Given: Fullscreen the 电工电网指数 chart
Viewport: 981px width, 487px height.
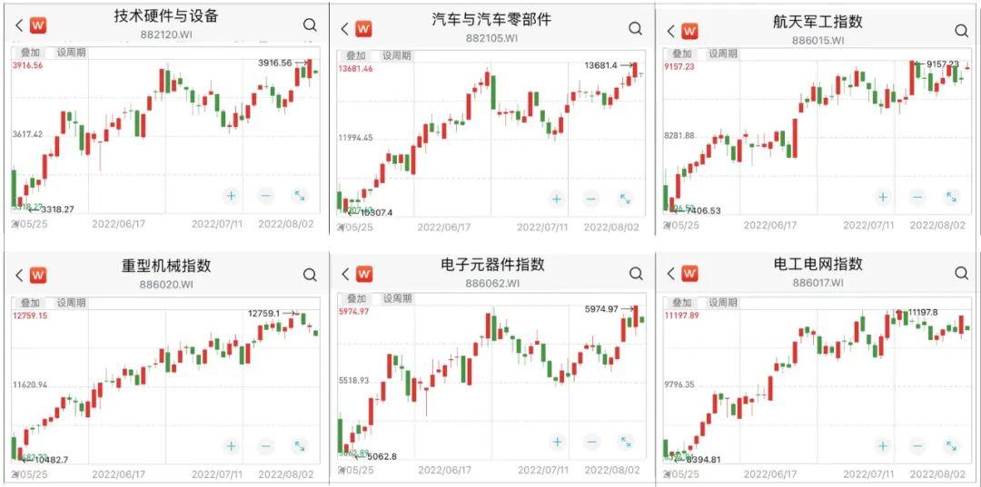Looking at the screenshot, I should 951,446.
